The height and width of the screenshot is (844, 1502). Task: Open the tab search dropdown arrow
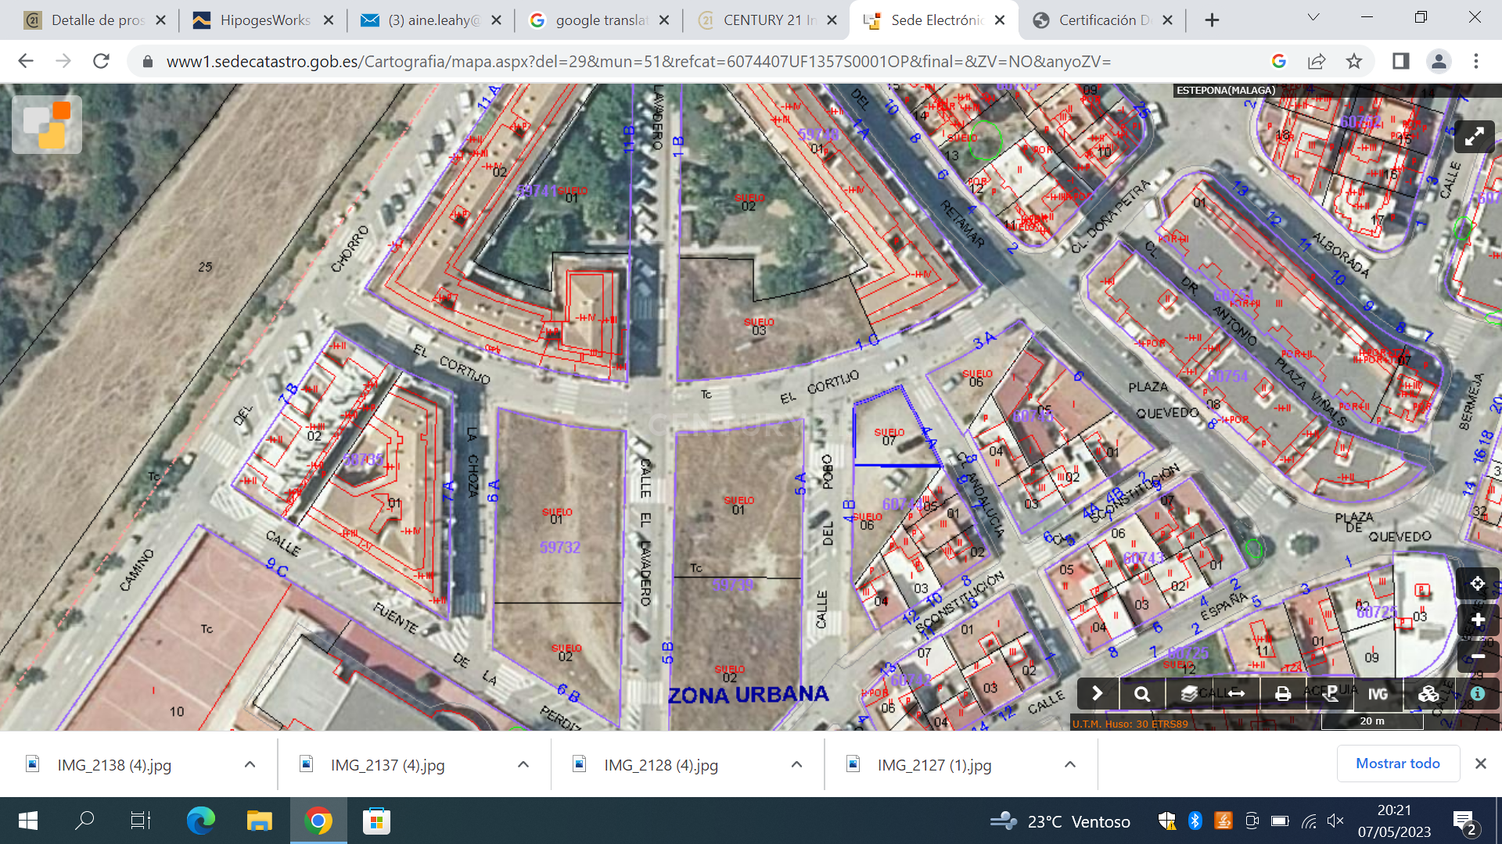1313,18
